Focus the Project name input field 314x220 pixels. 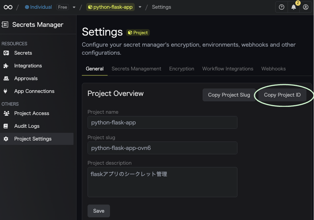(162, 123)
